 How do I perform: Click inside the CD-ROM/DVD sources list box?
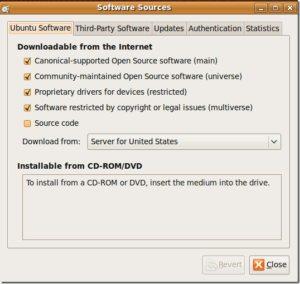[x=152, y=207]
